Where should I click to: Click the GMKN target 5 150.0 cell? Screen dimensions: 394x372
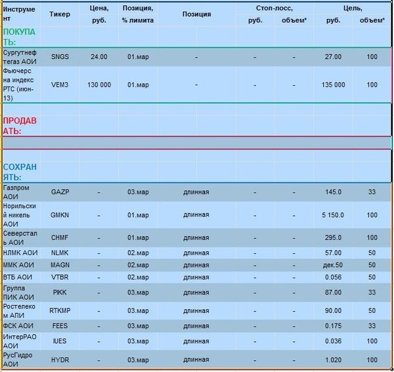(333, 215)
